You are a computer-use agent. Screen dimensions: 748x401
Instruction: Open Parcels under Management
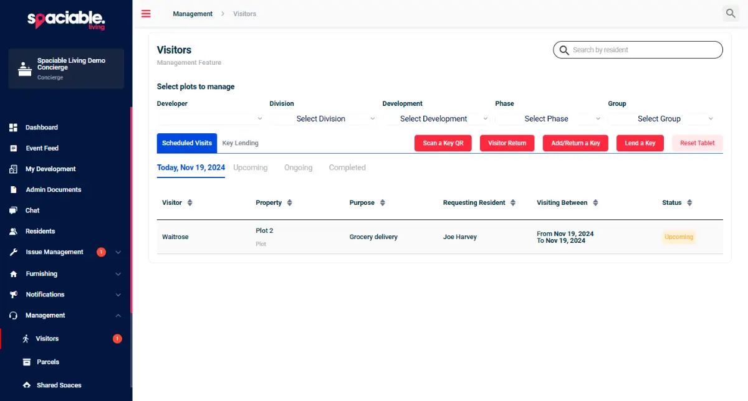(x=48, y=362)
